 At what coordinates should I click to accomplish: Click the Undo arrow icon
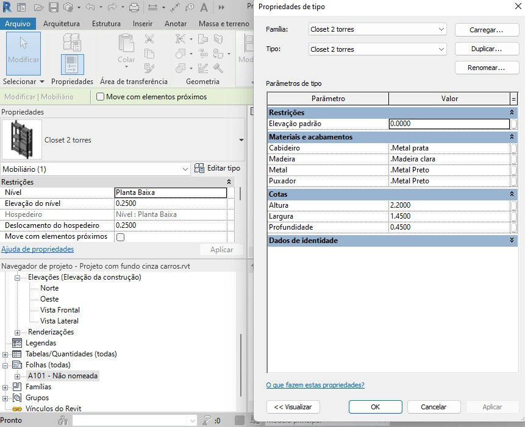[x=90, y=7]
